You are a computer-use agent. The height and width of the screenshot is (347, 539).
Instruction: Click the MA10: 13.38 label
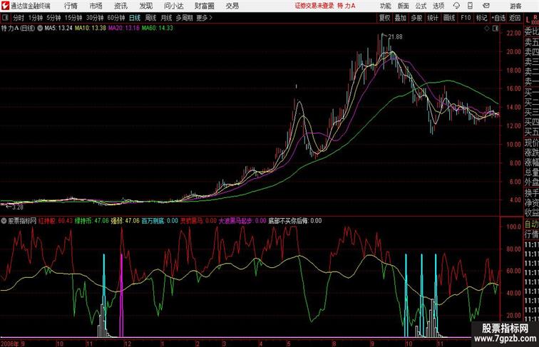91,29
